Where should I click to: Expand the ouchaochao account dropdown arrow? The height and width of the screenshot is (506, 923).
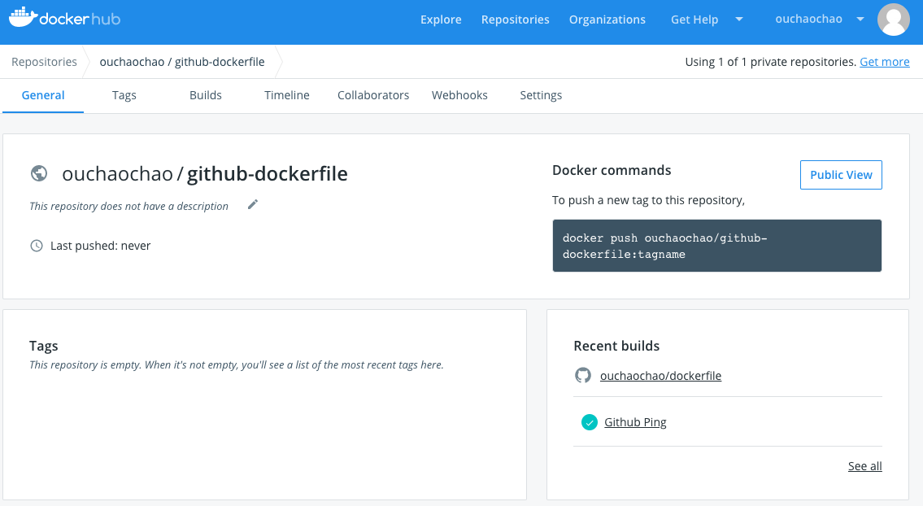[x=860, y=19]
